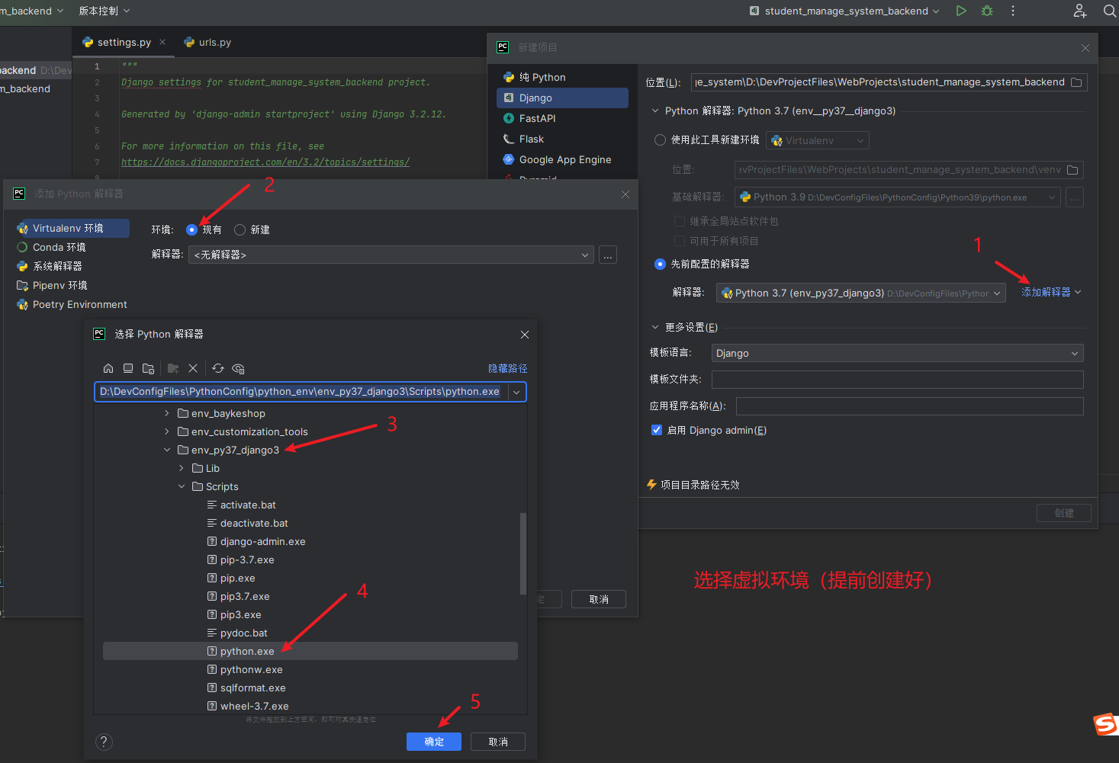Toggle 可用于所有项目 checkbox
The height and width of the screenshot is (763, 1119).
tap(679, 241)
